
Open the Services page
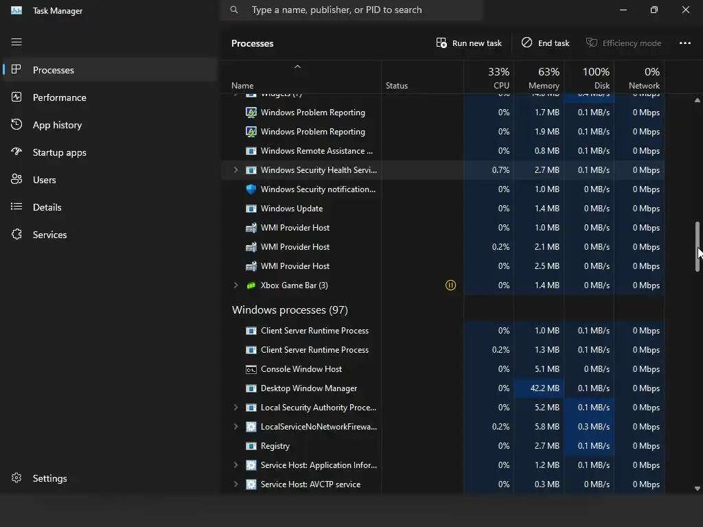coord(110,235)
